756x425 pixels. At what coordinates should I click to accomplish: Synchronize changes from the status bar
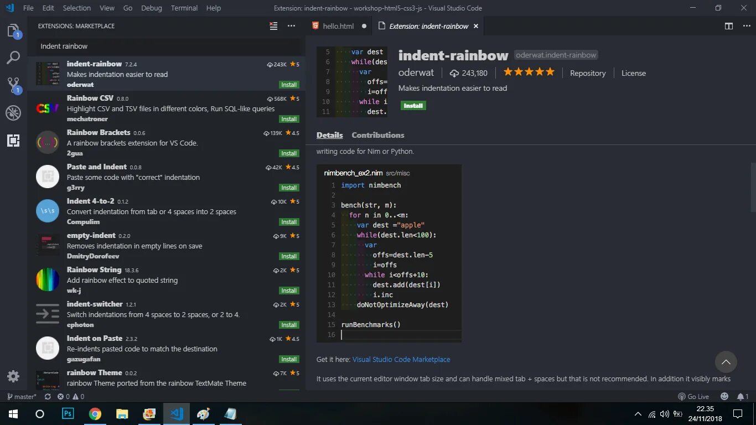tap(48, 397)
